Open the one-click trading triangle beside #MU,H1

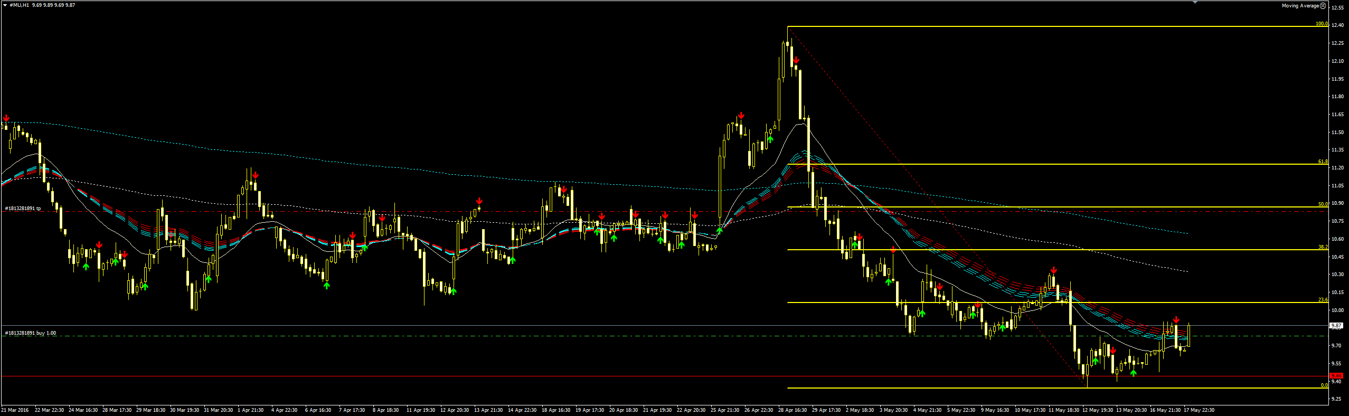pyautogui.click(x=5, y=5)
